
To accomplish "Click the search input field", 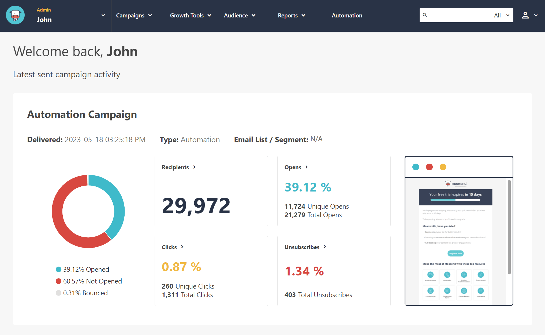I will [x=459, y=16].
